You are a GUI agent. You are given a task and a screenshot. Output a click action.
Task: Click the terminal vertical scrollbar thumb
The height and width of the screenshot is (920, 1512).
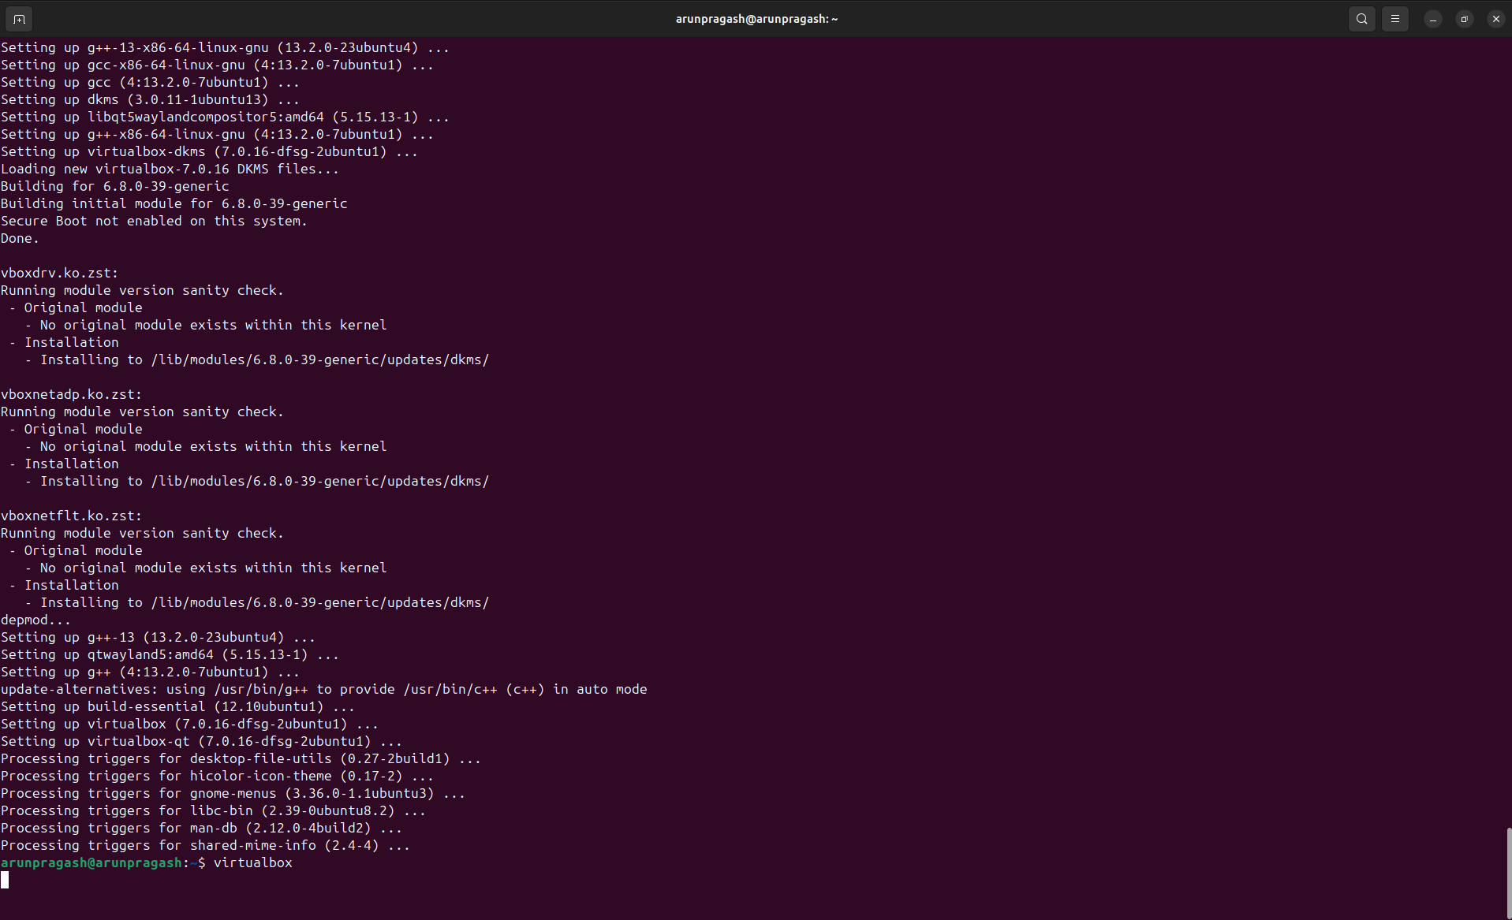(x=1508, y=872)
